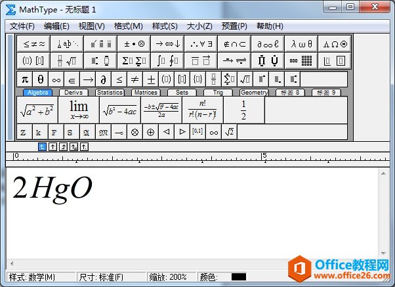Viewport: 395px width, 287px height.
Task: Open the 大小(Z) menu
Action: pyautogui.click(x=199, y=26)
